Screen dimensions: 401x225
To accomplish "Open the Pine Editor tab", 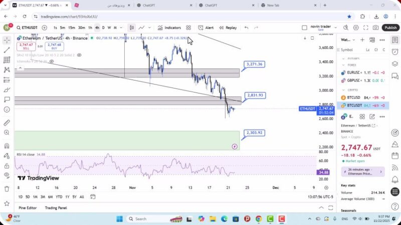I will tap(28, 207).
